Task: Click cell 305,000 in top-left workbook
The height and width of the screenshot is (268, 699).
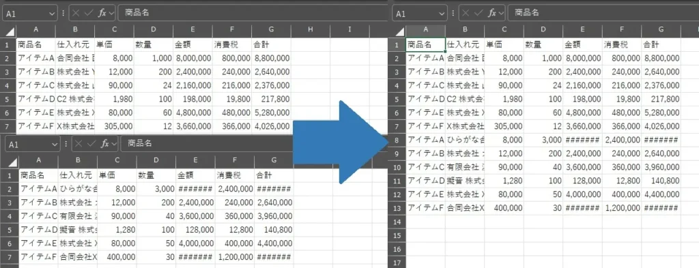Action: 114,126
